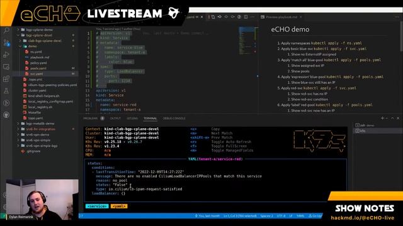The height and width of the screenshot is (226, 403).
Task: Click the activity bar icon above GitHub
Action: tap(6, 103)
